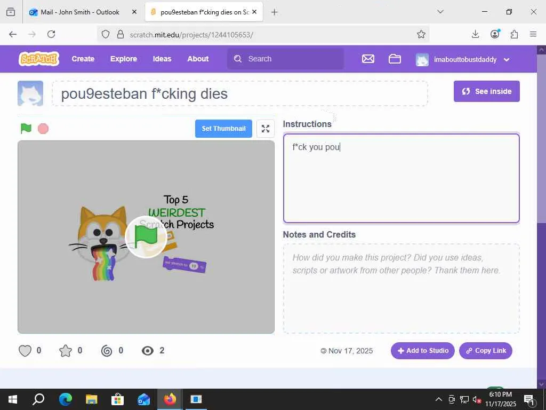546x410 pixels.
Task: Start the project with the large center flag
Action: pos(146,237)
